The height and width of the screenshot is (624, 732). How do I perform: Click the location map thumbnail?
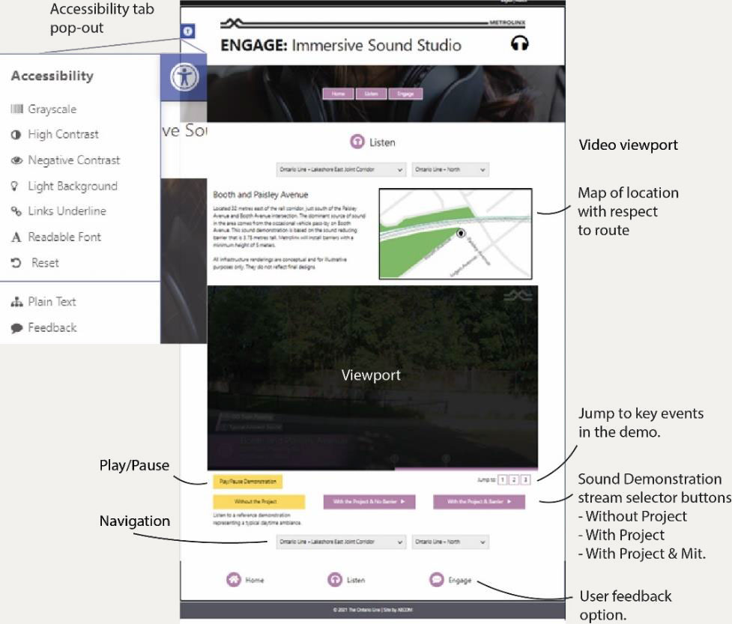tap(456, 234)
